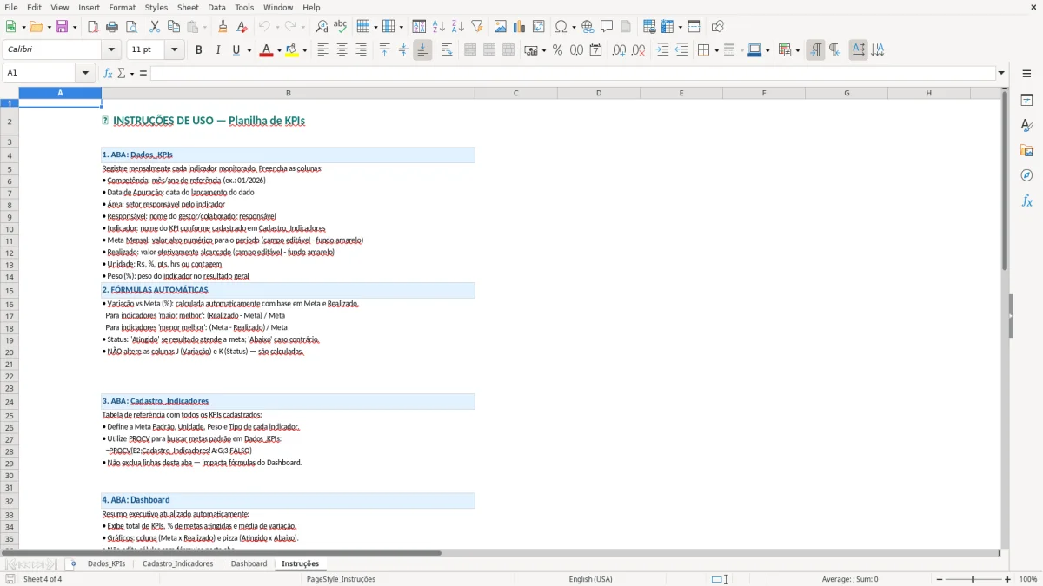Run the Spelling check
The width and height of the screenshot is (1043, 586).
point(341,27)
